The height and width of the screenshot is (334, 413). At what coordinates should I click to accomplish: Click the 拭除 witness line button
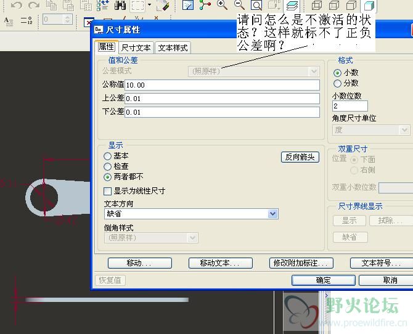pyautogui.click(x=391, y=221)
